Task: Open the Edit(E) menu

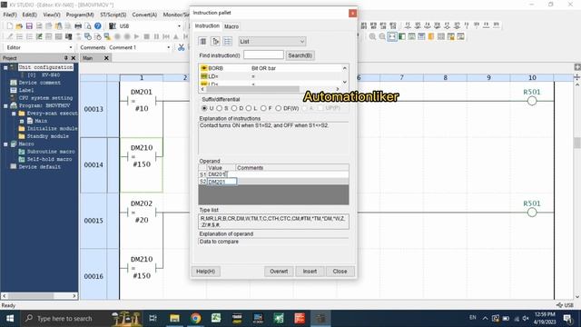Action: click(x=29, y=15)
